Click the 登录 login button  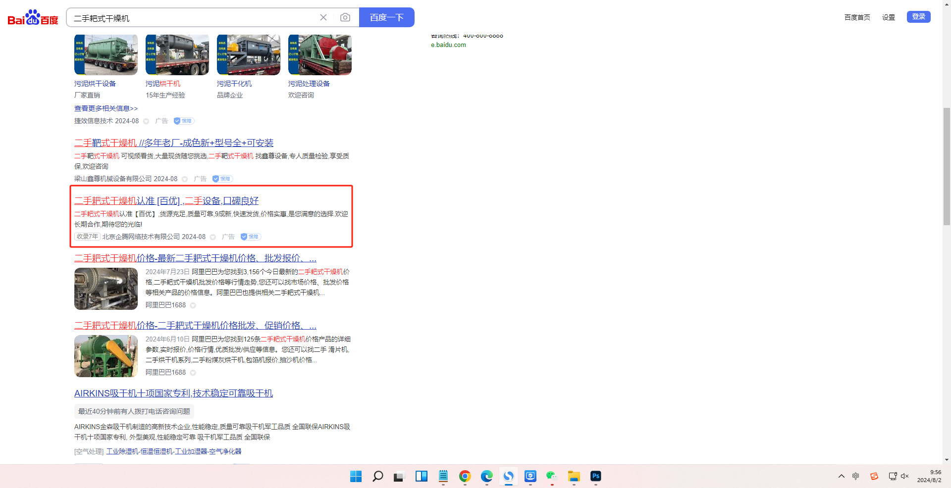(x=918, y=17)
